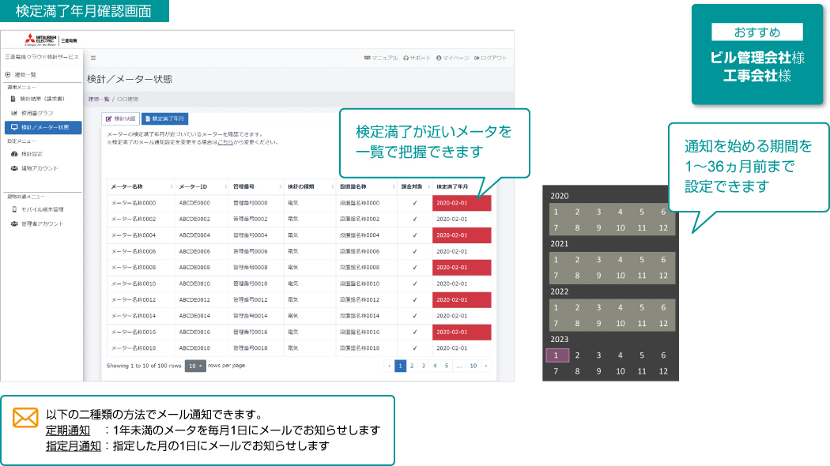Select the 検定満了年月 tab
Viewport: 830px width, 466px height.
(164, 118)
